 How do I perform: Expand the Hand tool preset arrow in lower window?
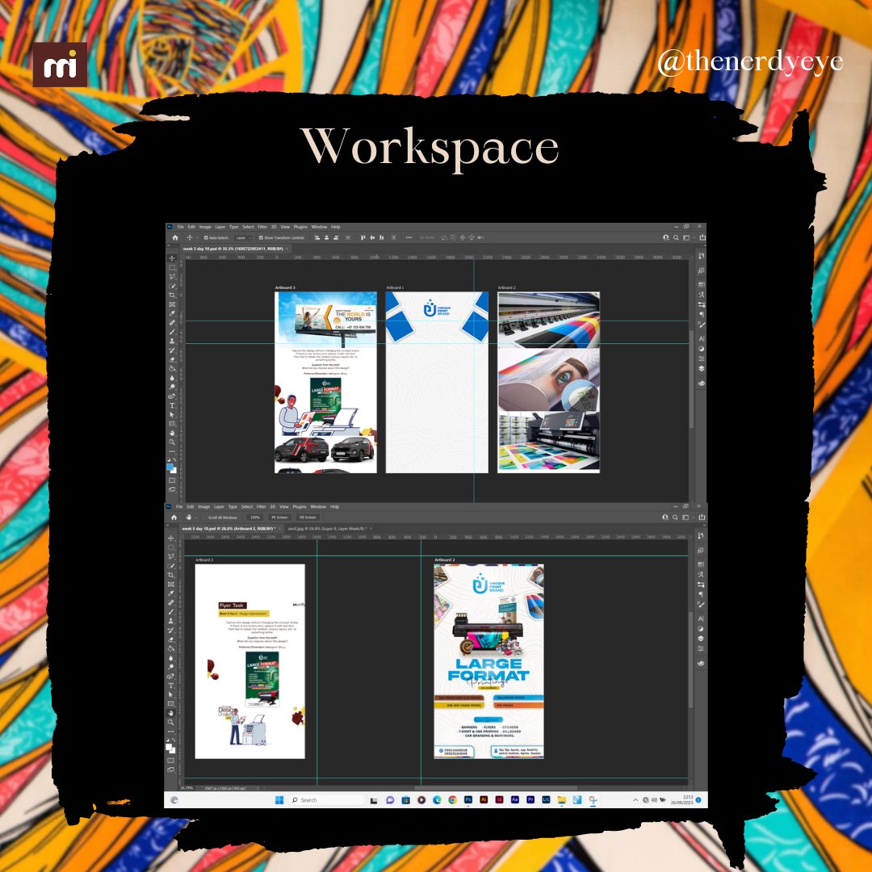[195, 518]
